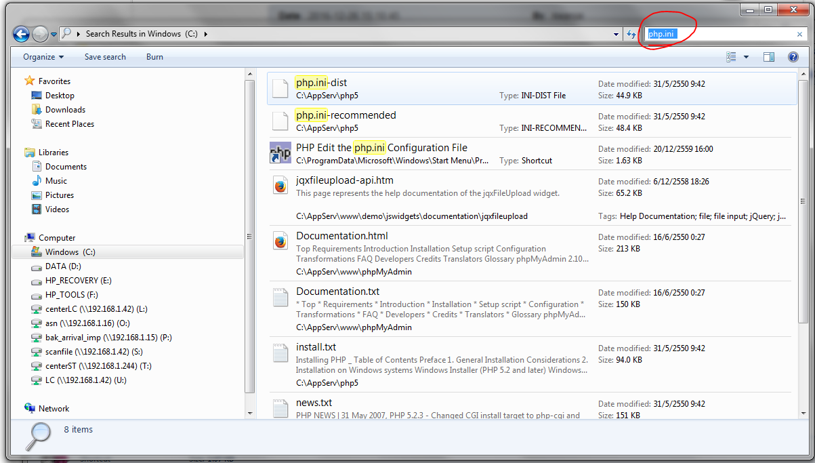Open the view options dropdown arrow
Image resolution: width=815 pixels, height=463 pixels.
746,57
